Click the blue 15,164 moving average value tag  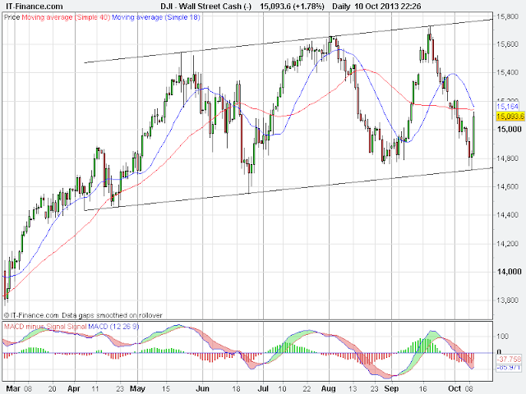click(508, 107)
